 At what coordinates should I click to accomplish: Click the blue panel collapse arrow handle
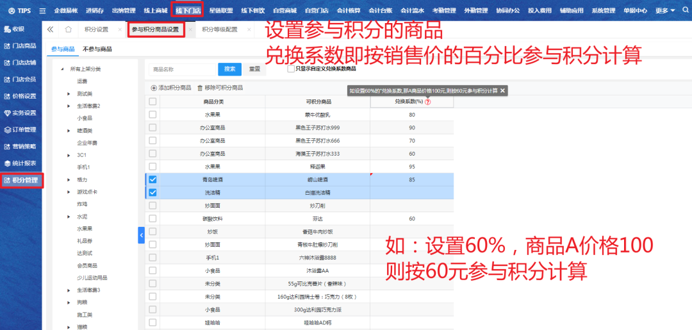pos(142,236)
